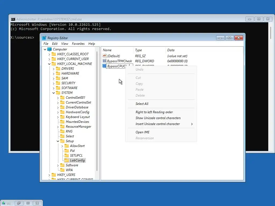Click the SYSTEM folder icon
This screenshot has height=206, width=275.
tap(58, 93)
